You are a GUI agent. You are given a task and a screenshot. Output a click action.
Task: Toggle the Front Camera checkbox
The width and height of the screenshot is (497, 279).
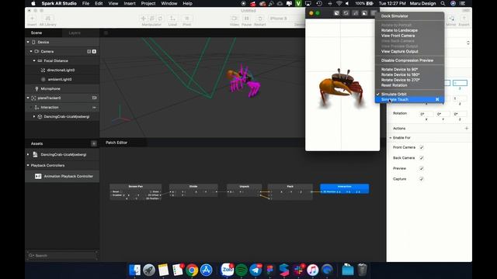(422, 147)
